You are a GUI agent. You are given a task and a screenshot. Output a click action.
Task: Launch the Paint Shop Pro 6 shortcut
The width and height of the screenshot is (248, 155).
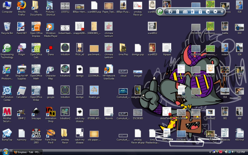(x=50, y=136)
